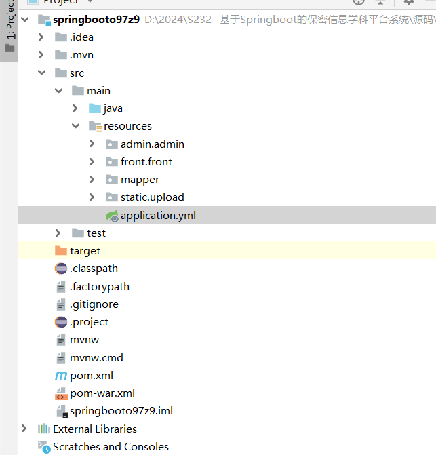Expand the External Libraries node

pos(25,429)
